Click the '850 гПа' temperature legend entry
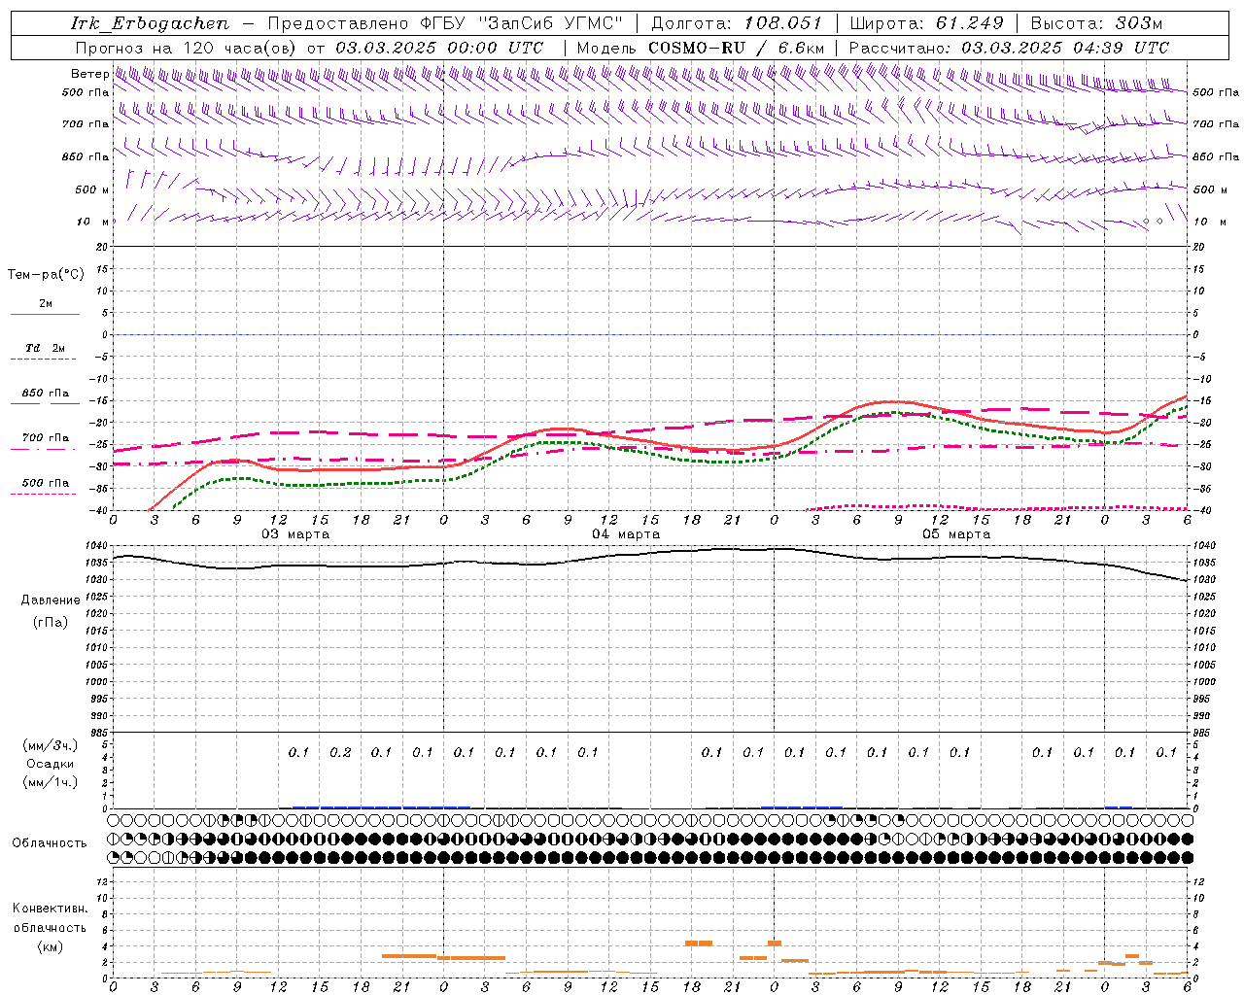The image size is (1244, 995). 45,393
